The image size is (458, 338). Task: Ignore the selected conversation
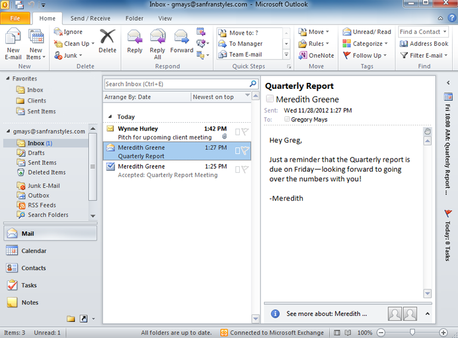[x=69, y=32]
